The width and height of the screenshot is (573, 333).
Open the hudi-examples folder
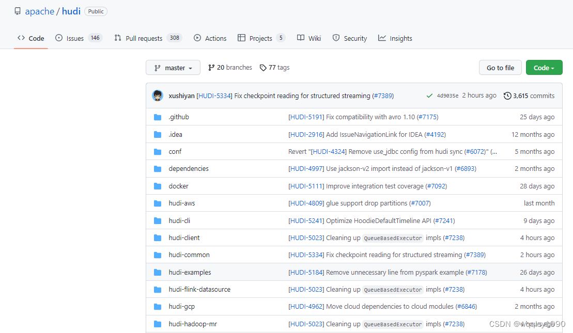point(190,273)
